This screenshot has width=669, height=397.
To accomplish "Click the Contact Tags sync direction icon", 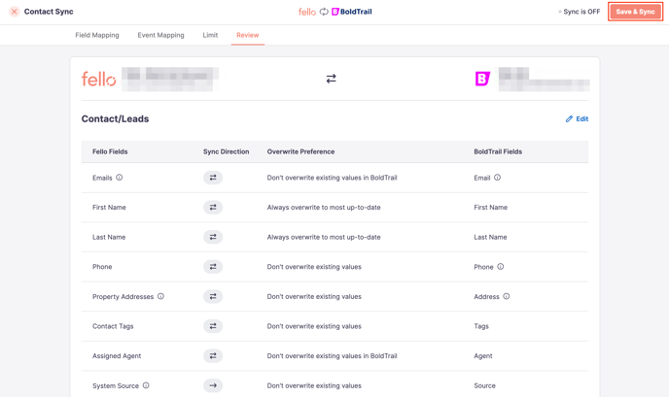I will tap(213, 326).
